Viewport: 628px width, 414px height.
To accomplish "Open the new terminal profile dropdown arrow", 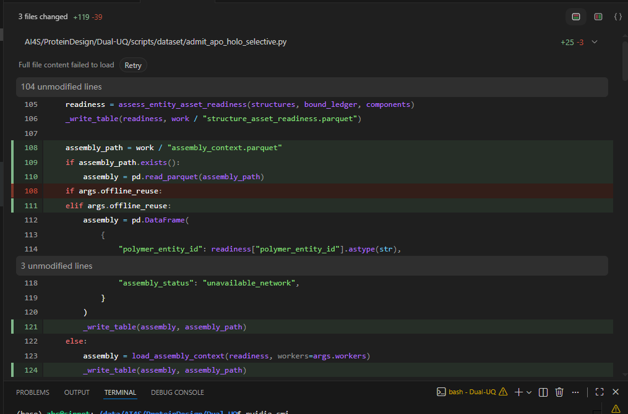I will (x=529, y=392).
